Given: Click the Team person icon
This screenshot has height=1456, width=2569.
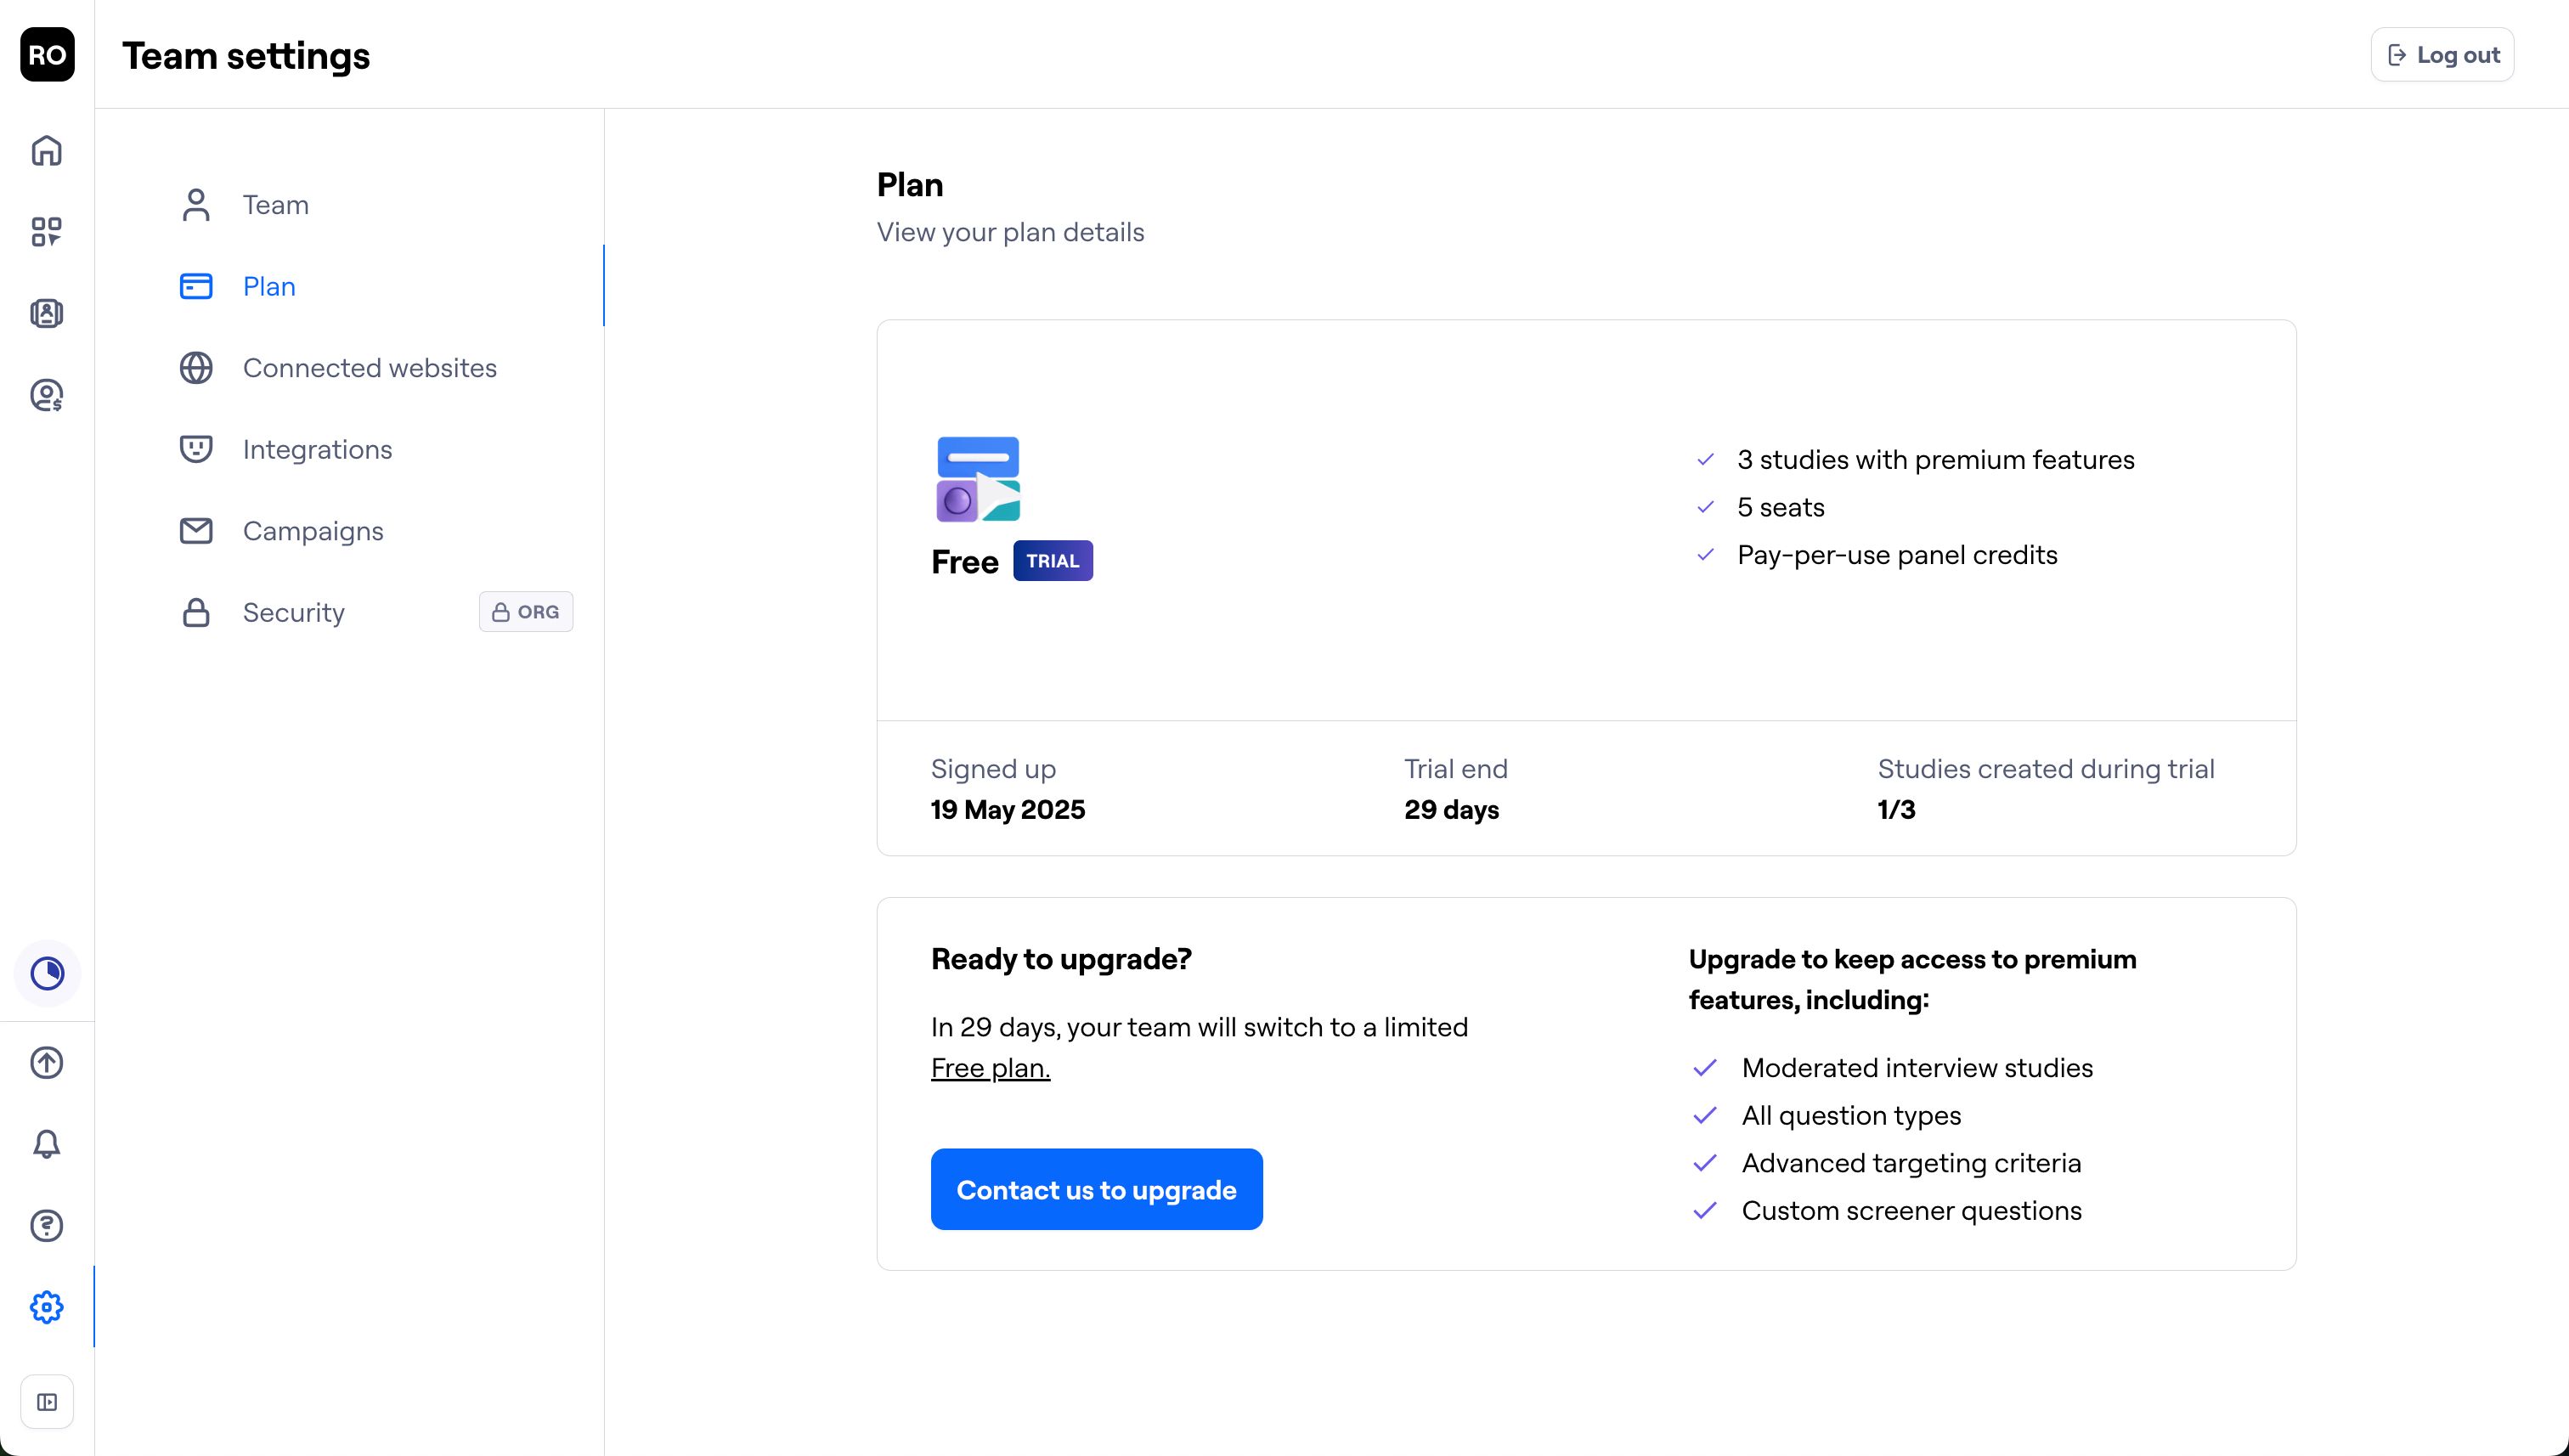Looking at the screenshot, I should coord(196,205).
